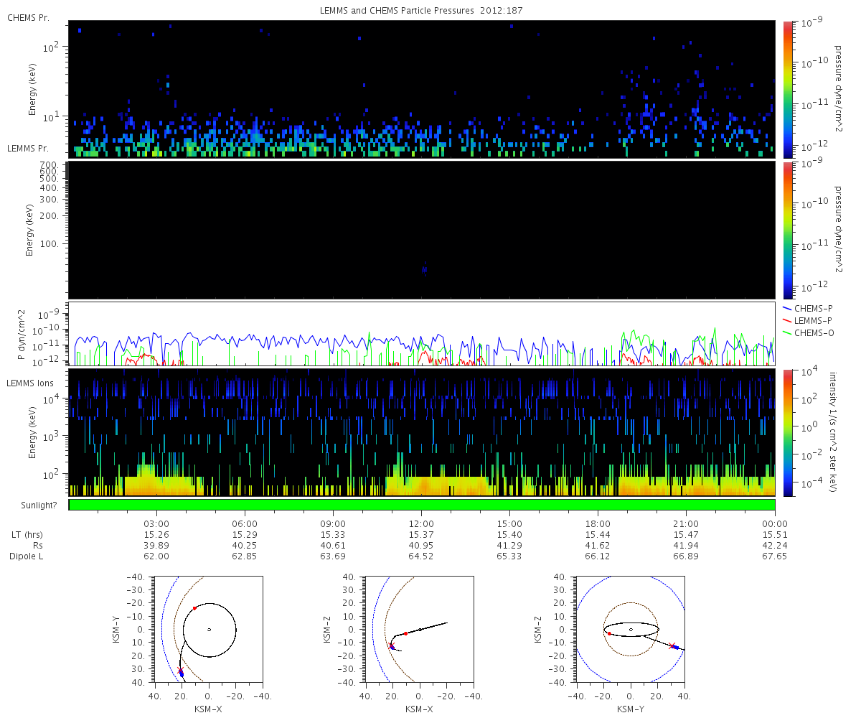861x718 pixels.
Task: Click the green Sunlight indicator bar
Action: 422,505
